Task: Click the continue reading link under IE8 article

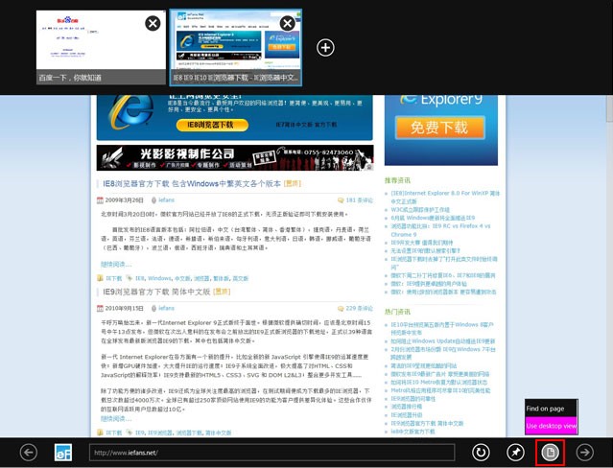Action: 116,265
